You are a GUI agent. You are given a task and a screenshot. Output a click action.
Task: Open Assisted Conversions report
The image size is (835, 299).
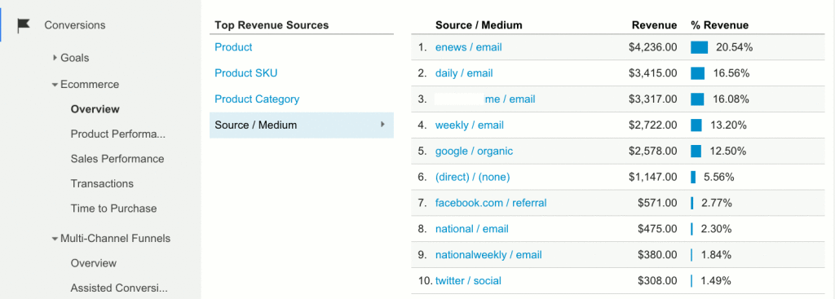click(119, 288)
